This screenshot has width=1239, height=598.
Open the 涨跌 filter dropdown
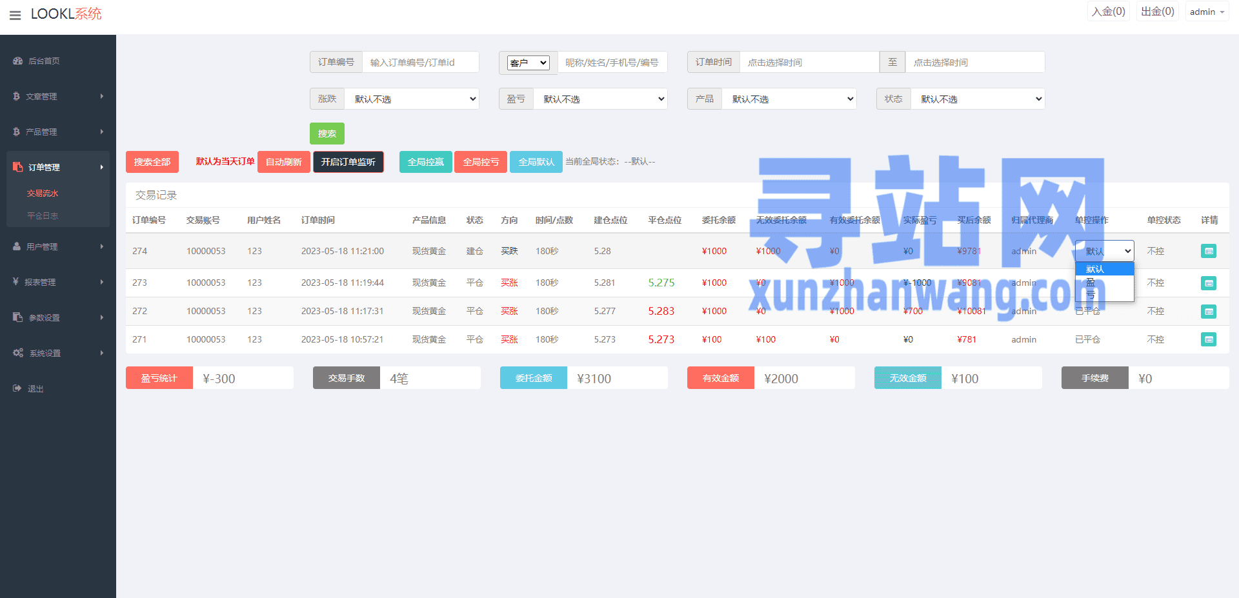click(412, 99)
